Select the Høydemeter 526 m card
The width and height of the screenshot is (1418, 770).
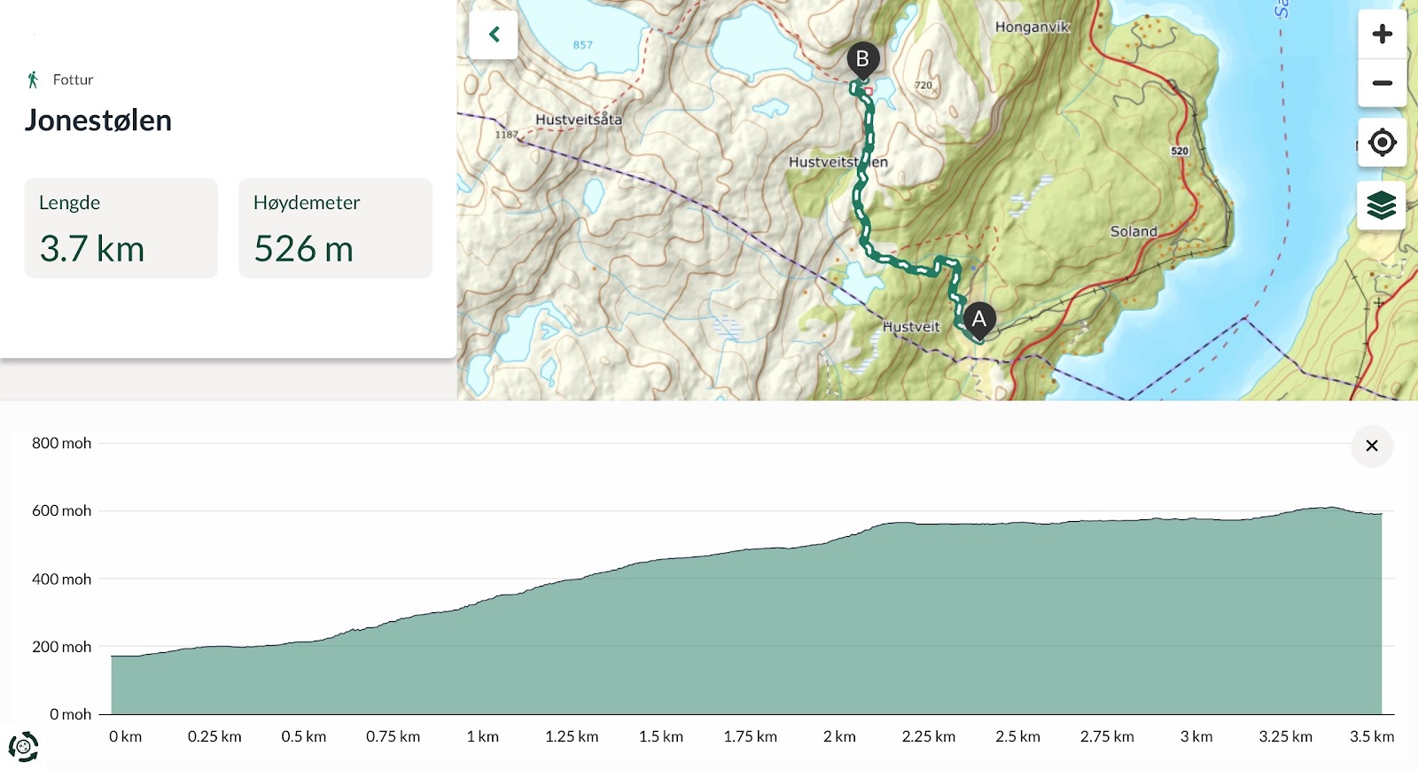click(335, 229)
